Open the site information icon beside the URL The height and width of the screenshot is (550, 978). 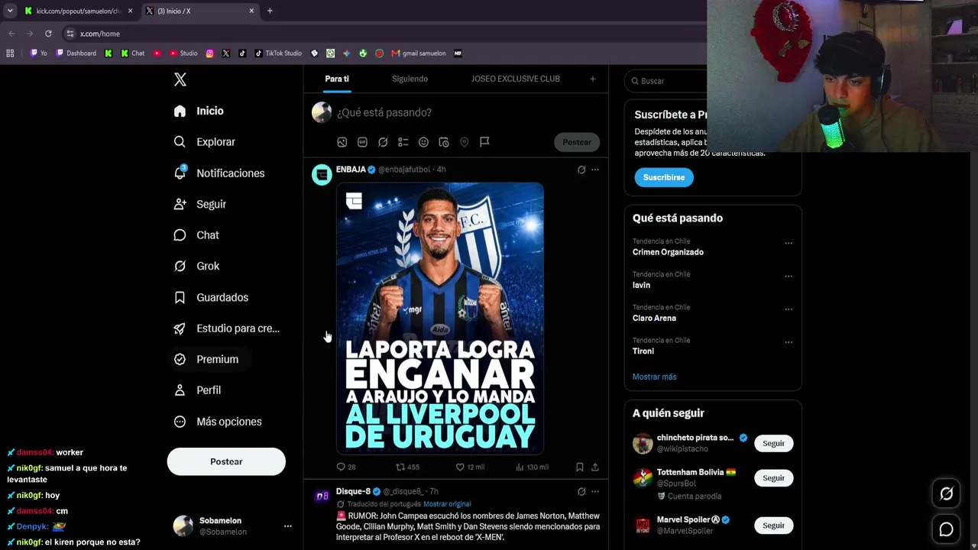point(70,34)
